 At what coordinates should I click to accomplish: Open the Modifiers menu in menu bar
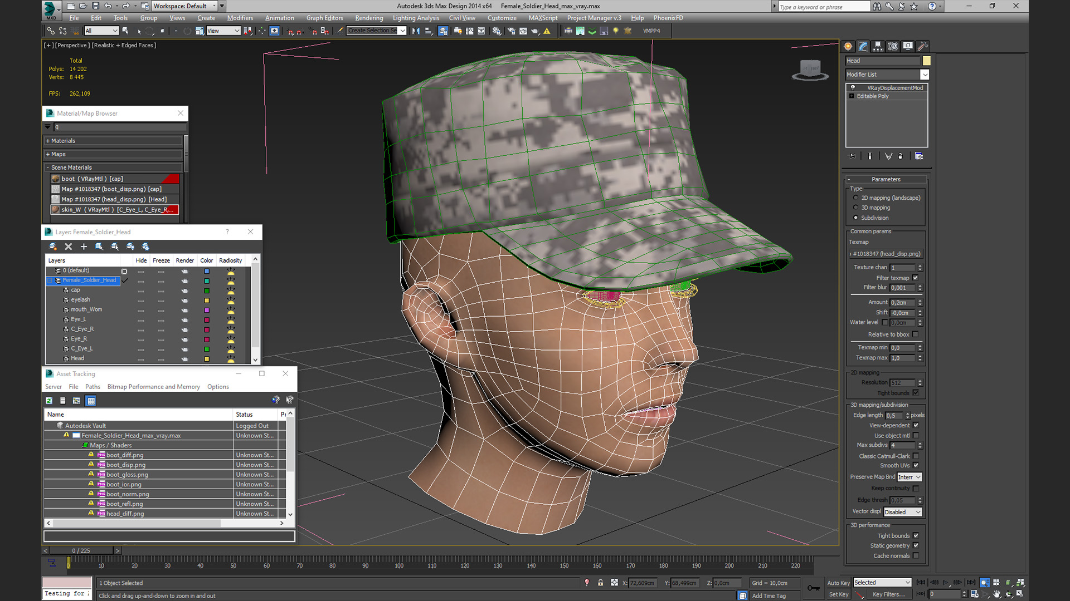(239, 18)
